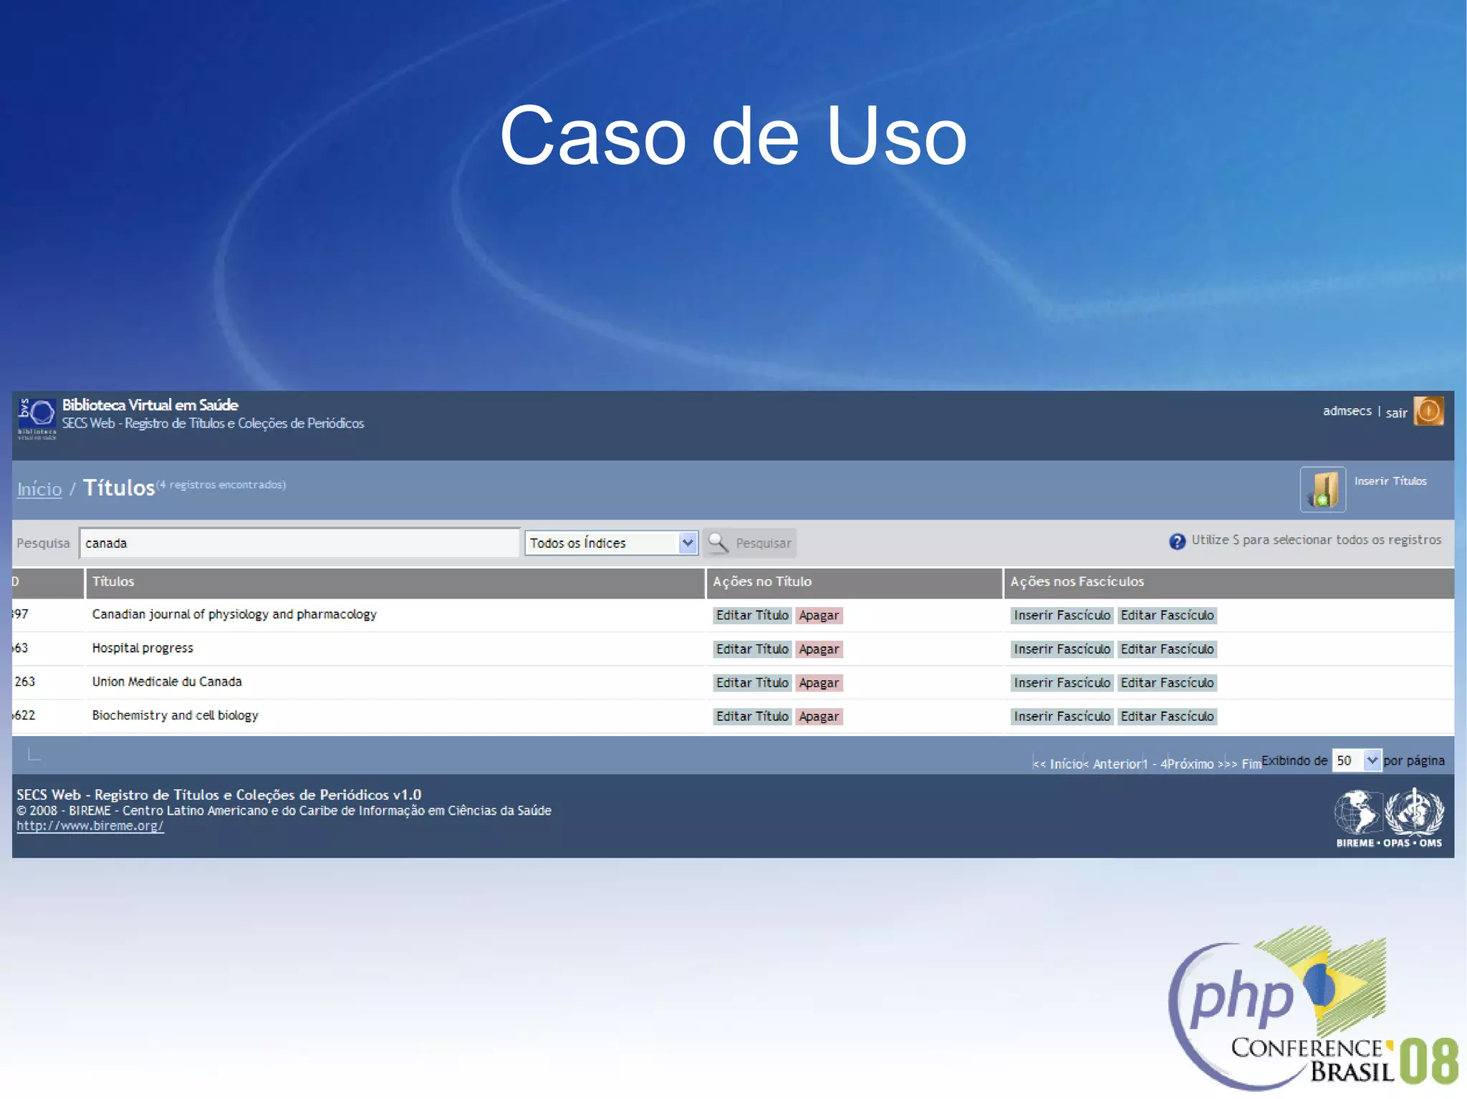
Task: Open the Início breadcrumb link
Action: coord(39,489)
